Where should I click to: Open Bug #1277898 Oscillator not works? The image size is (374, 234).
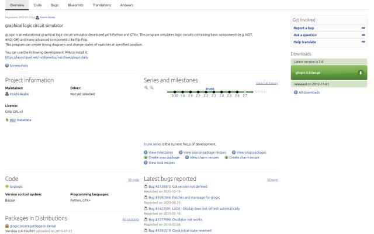[x=175, y=220]
